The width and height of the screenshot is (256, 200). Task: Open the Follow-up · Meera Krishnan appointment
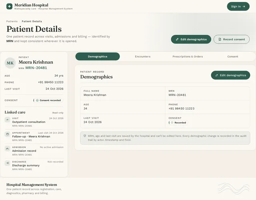(34, 137)
